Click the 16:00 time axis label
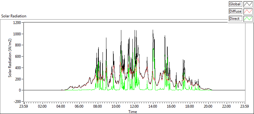Screen dimensions: 254x114 pos(171,106)
